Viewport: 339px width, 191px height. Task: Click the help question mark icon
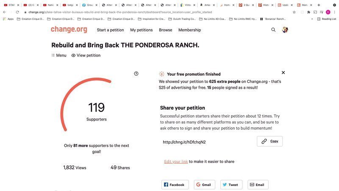(x=136, y=73)
